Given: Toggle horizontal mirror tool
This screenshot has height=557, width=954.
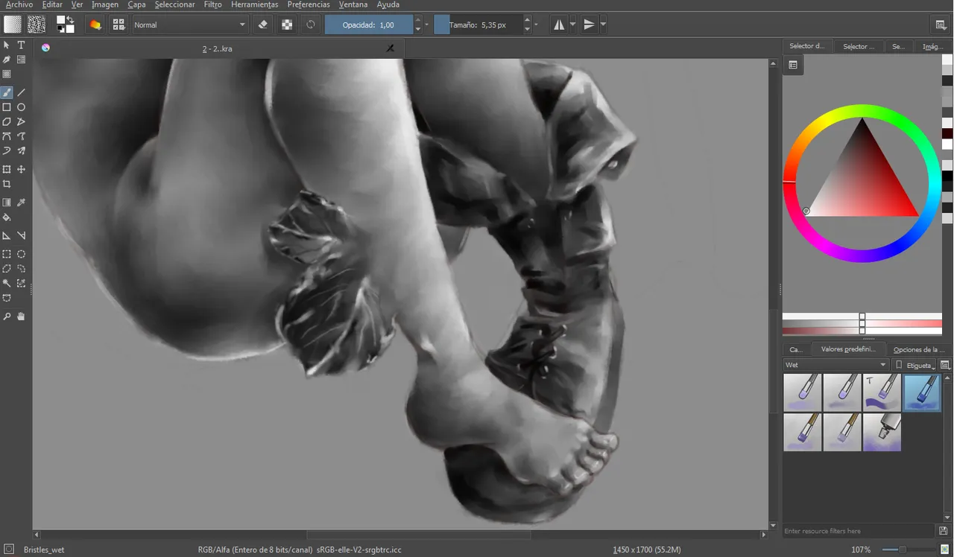Looking at the screenshot, I should pos(559,25).
